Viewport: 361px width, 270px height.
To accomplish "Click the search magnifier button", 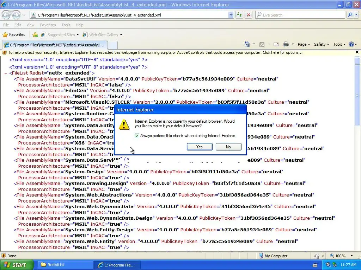I will click(350, 15).
